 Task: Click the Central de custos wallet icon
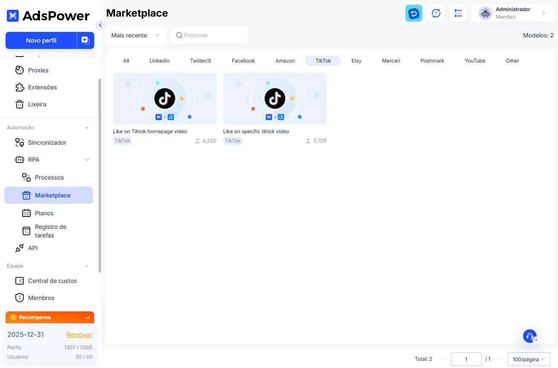[20, 281]
